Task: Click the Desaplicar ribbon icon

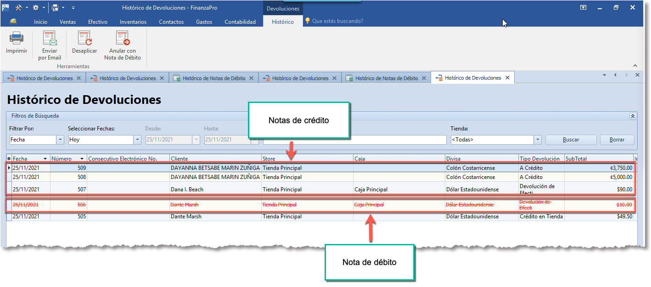Action: click(84, 38)
